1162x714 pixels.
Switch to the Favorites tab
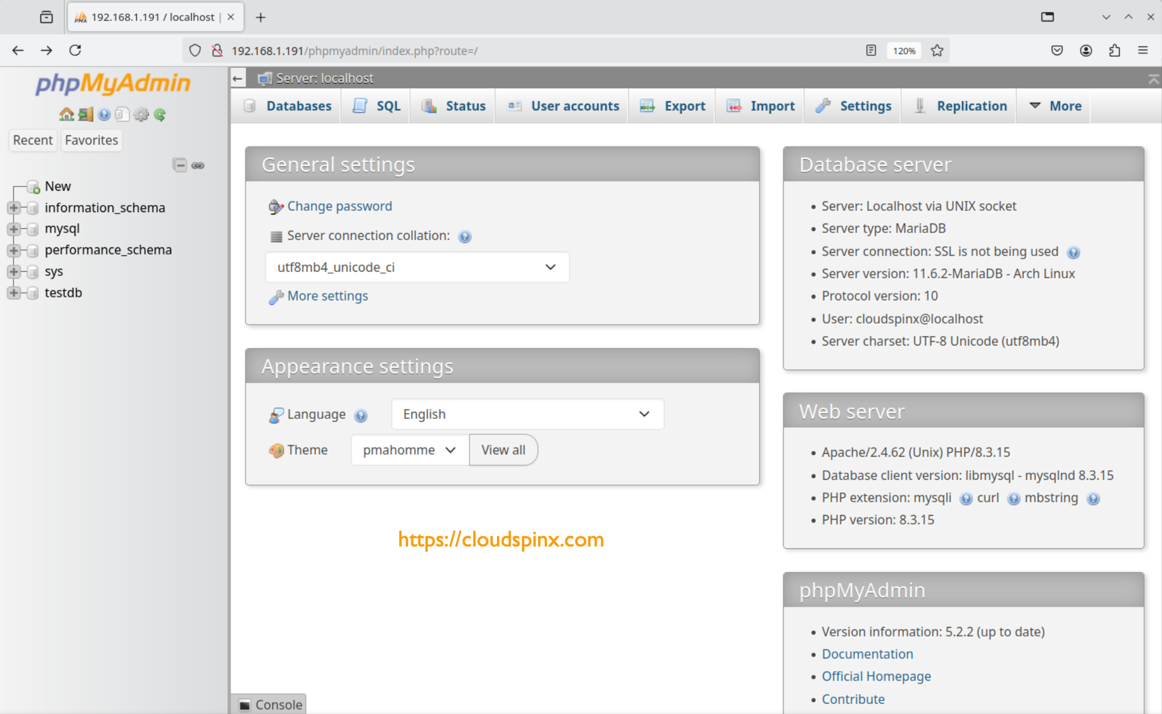91,140
